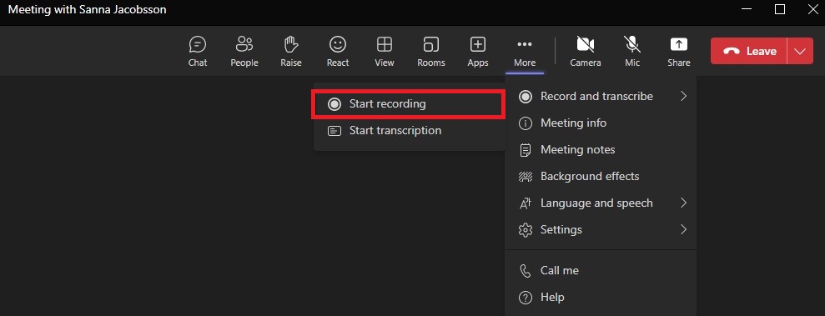Choose Background effects

click(x=601, y=176)
